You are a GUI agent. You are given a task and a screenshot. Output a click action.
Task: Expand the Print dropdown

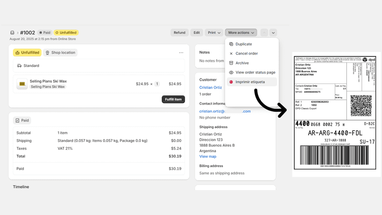(x=214, y=33)
